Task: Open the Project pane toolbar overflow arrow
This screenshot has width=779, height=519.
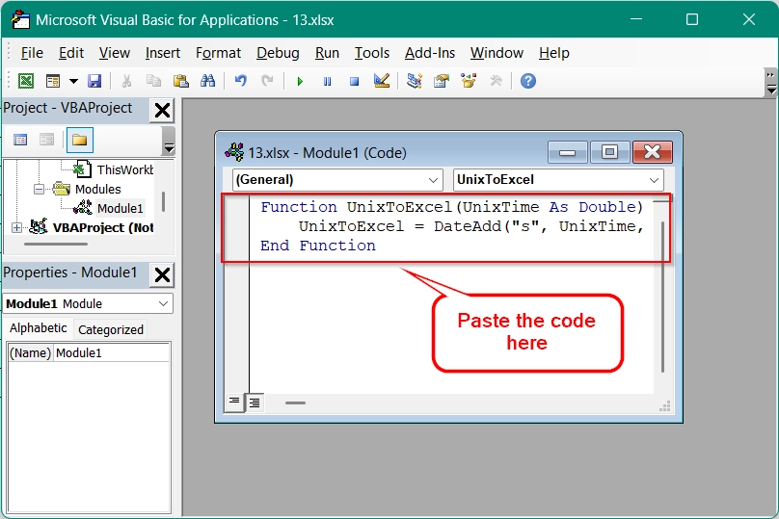Action: [x=169, y=148]
